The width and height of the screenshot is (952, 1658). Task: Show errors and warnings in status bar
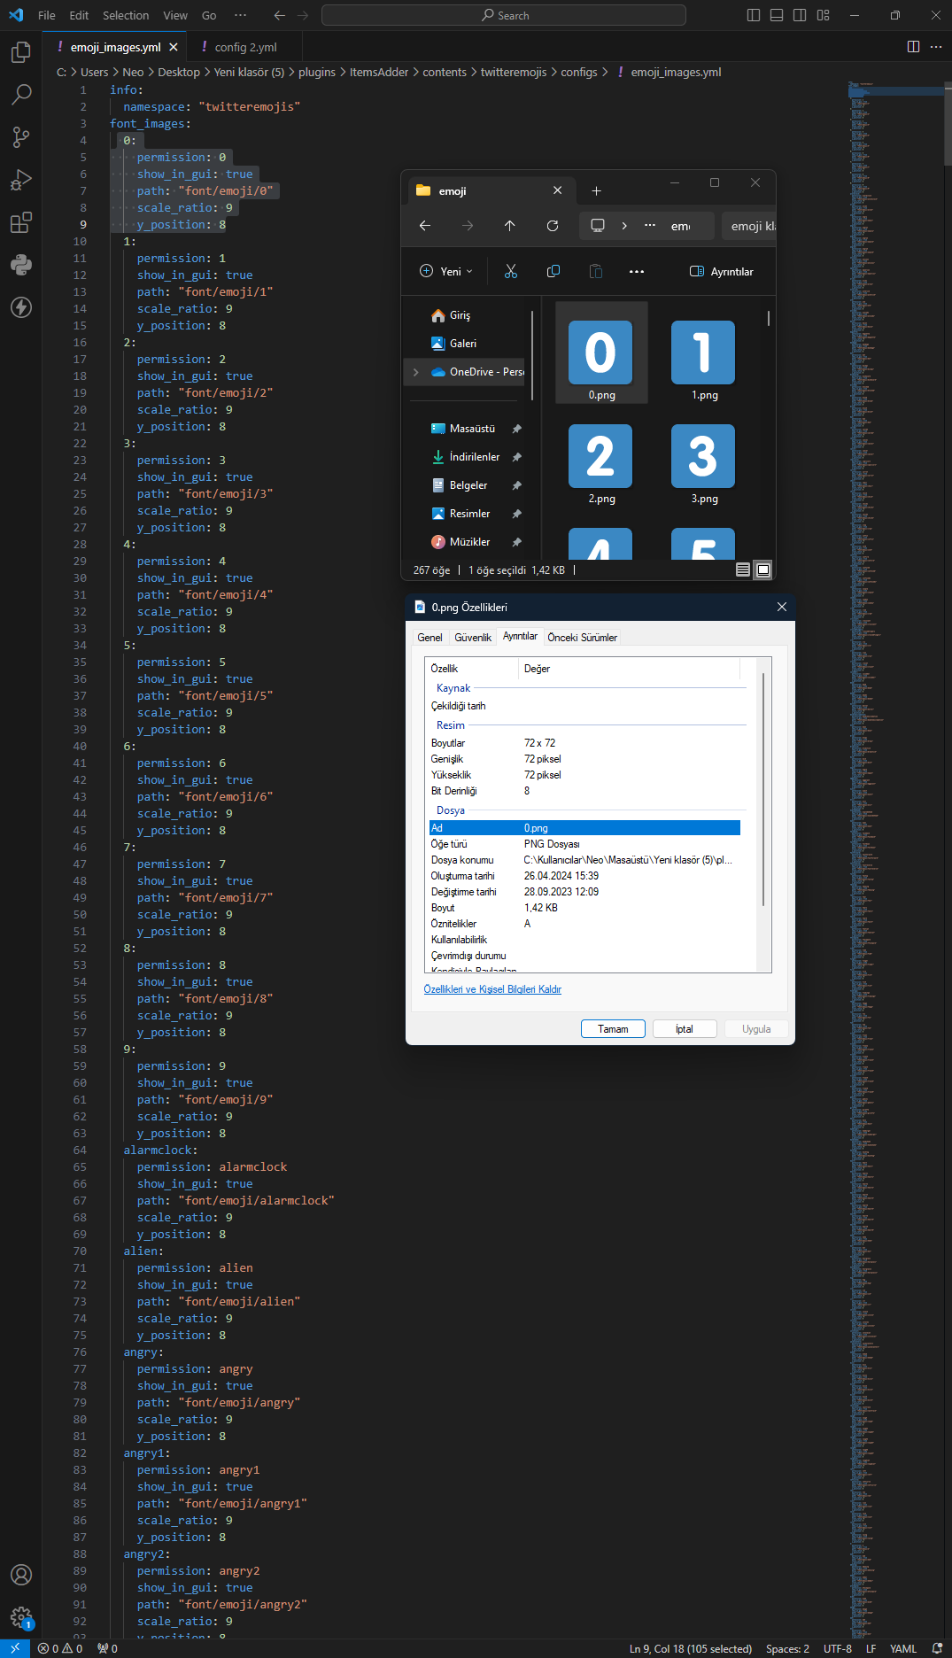click(60, 1648)
